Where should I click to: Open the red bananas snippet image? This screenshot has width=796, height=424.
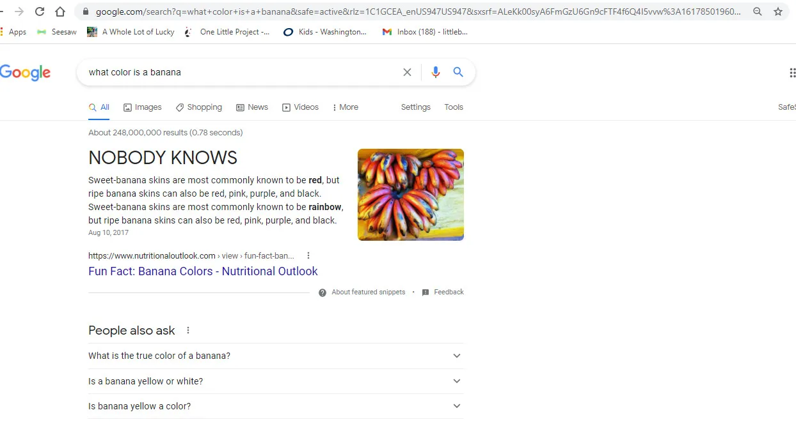click(x=411, y=195)
